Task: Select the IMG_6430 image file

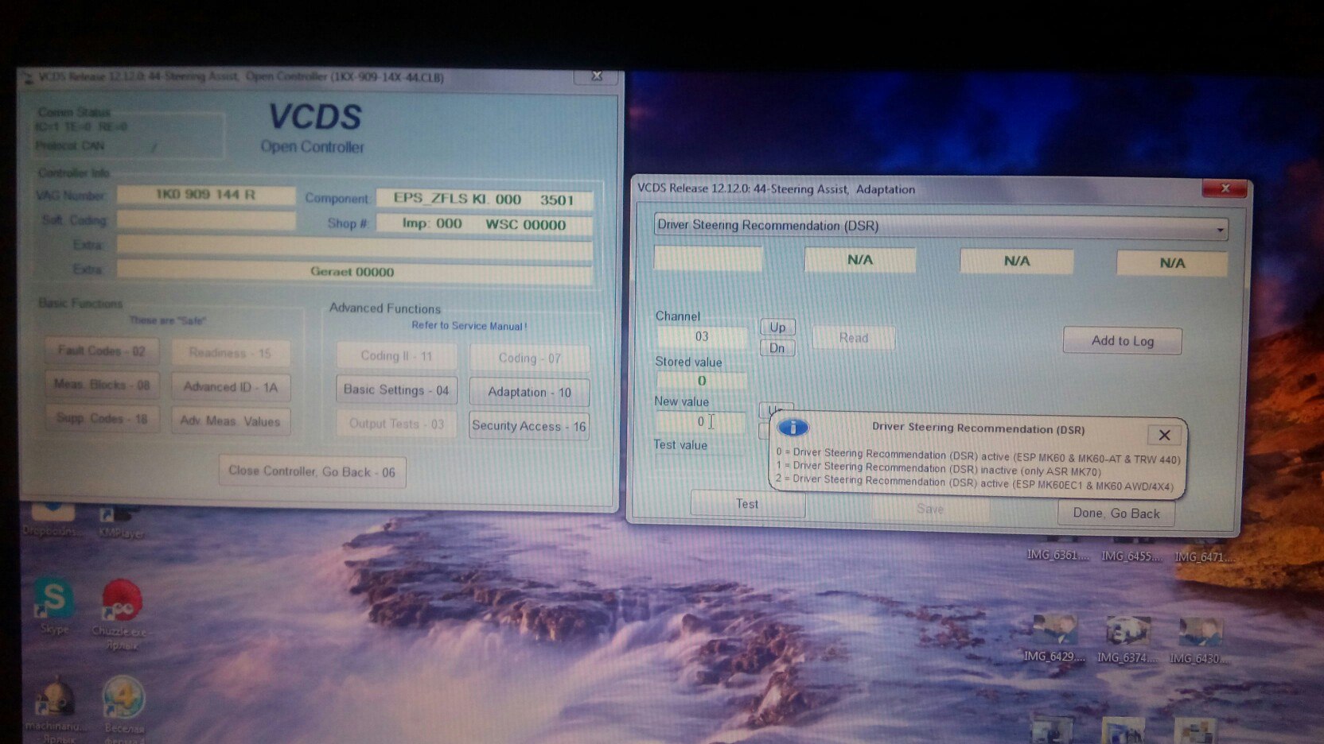Action: [1199, 633]
